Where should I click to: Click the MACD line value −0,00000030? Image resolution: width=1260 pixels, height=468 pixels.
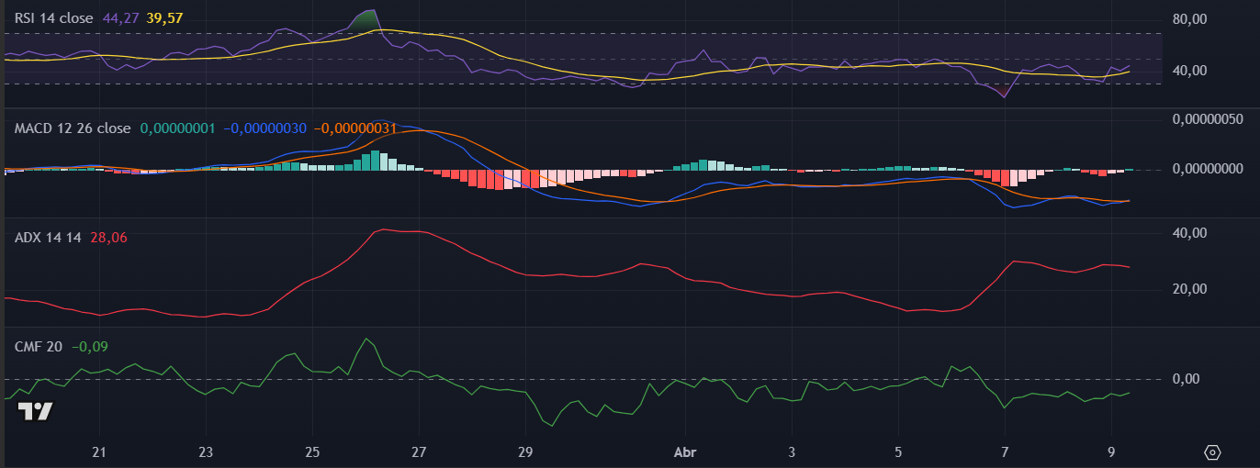pos(264,128)
